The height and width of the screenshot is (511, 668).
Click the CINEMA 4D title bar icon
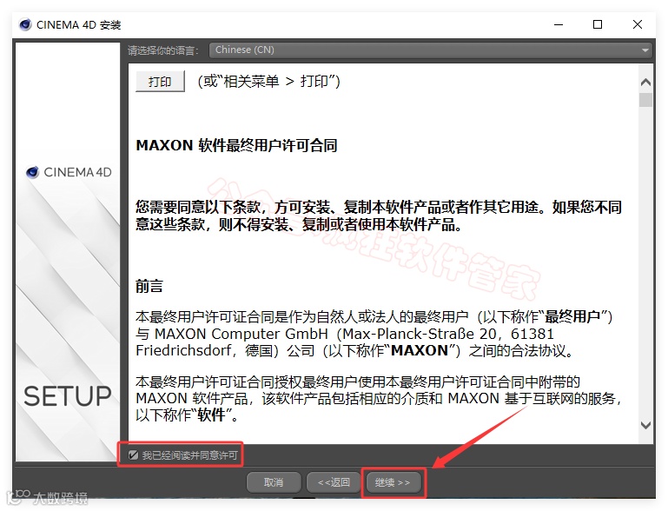(25, 24)
